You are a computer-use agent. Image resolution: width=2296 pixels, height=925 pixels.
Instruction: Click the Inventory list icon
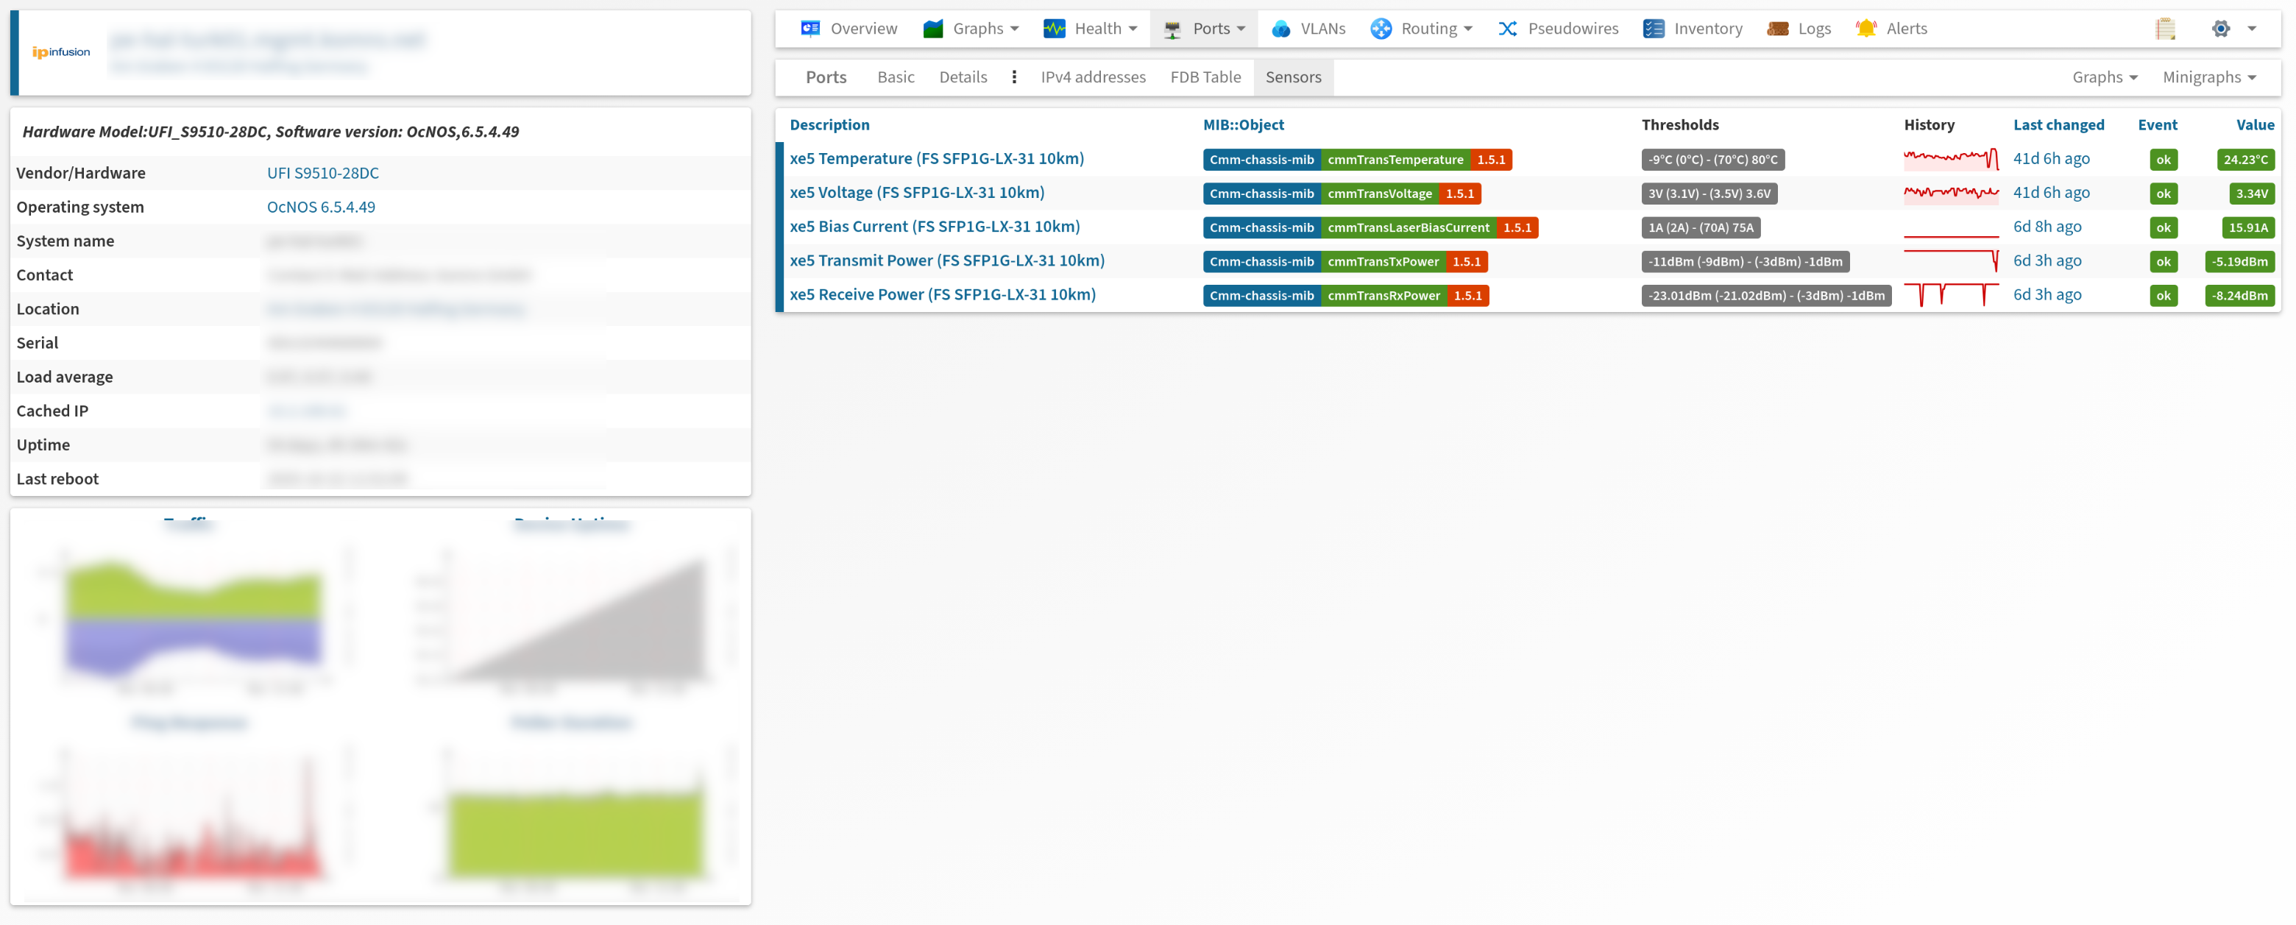click(1653, 29)
